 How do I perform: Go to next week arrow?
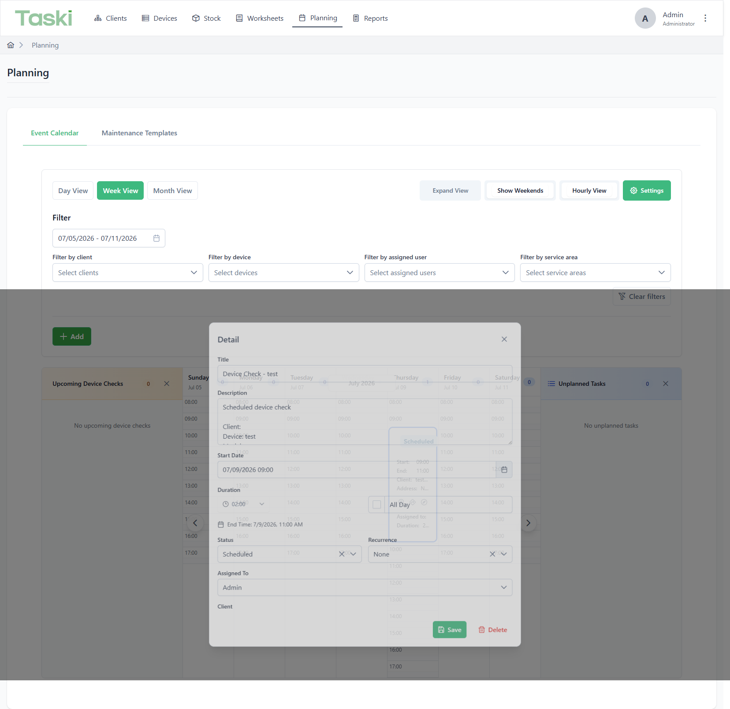point(528,523)
